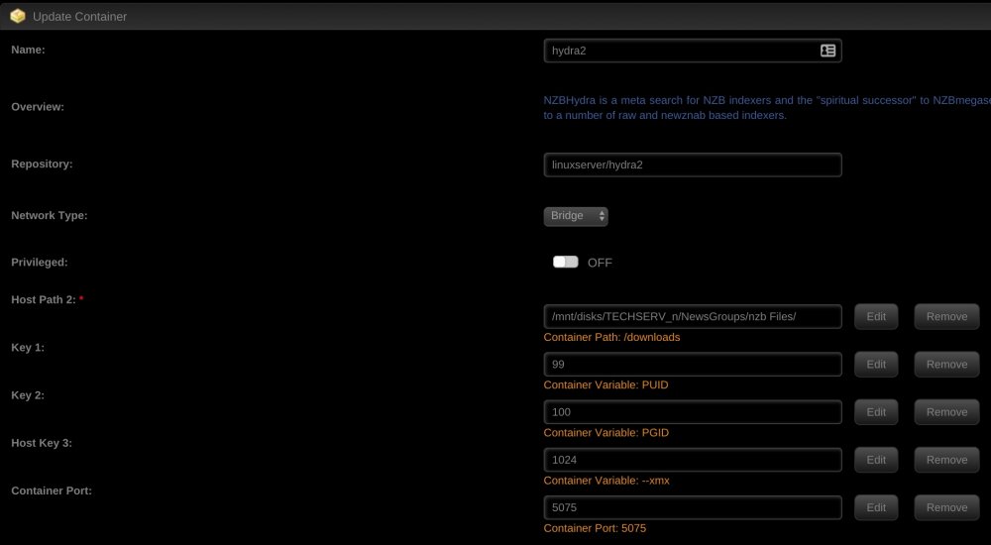Click the contact card icon in Name field
Screen dimensions: 991x545
click(827, 51)
